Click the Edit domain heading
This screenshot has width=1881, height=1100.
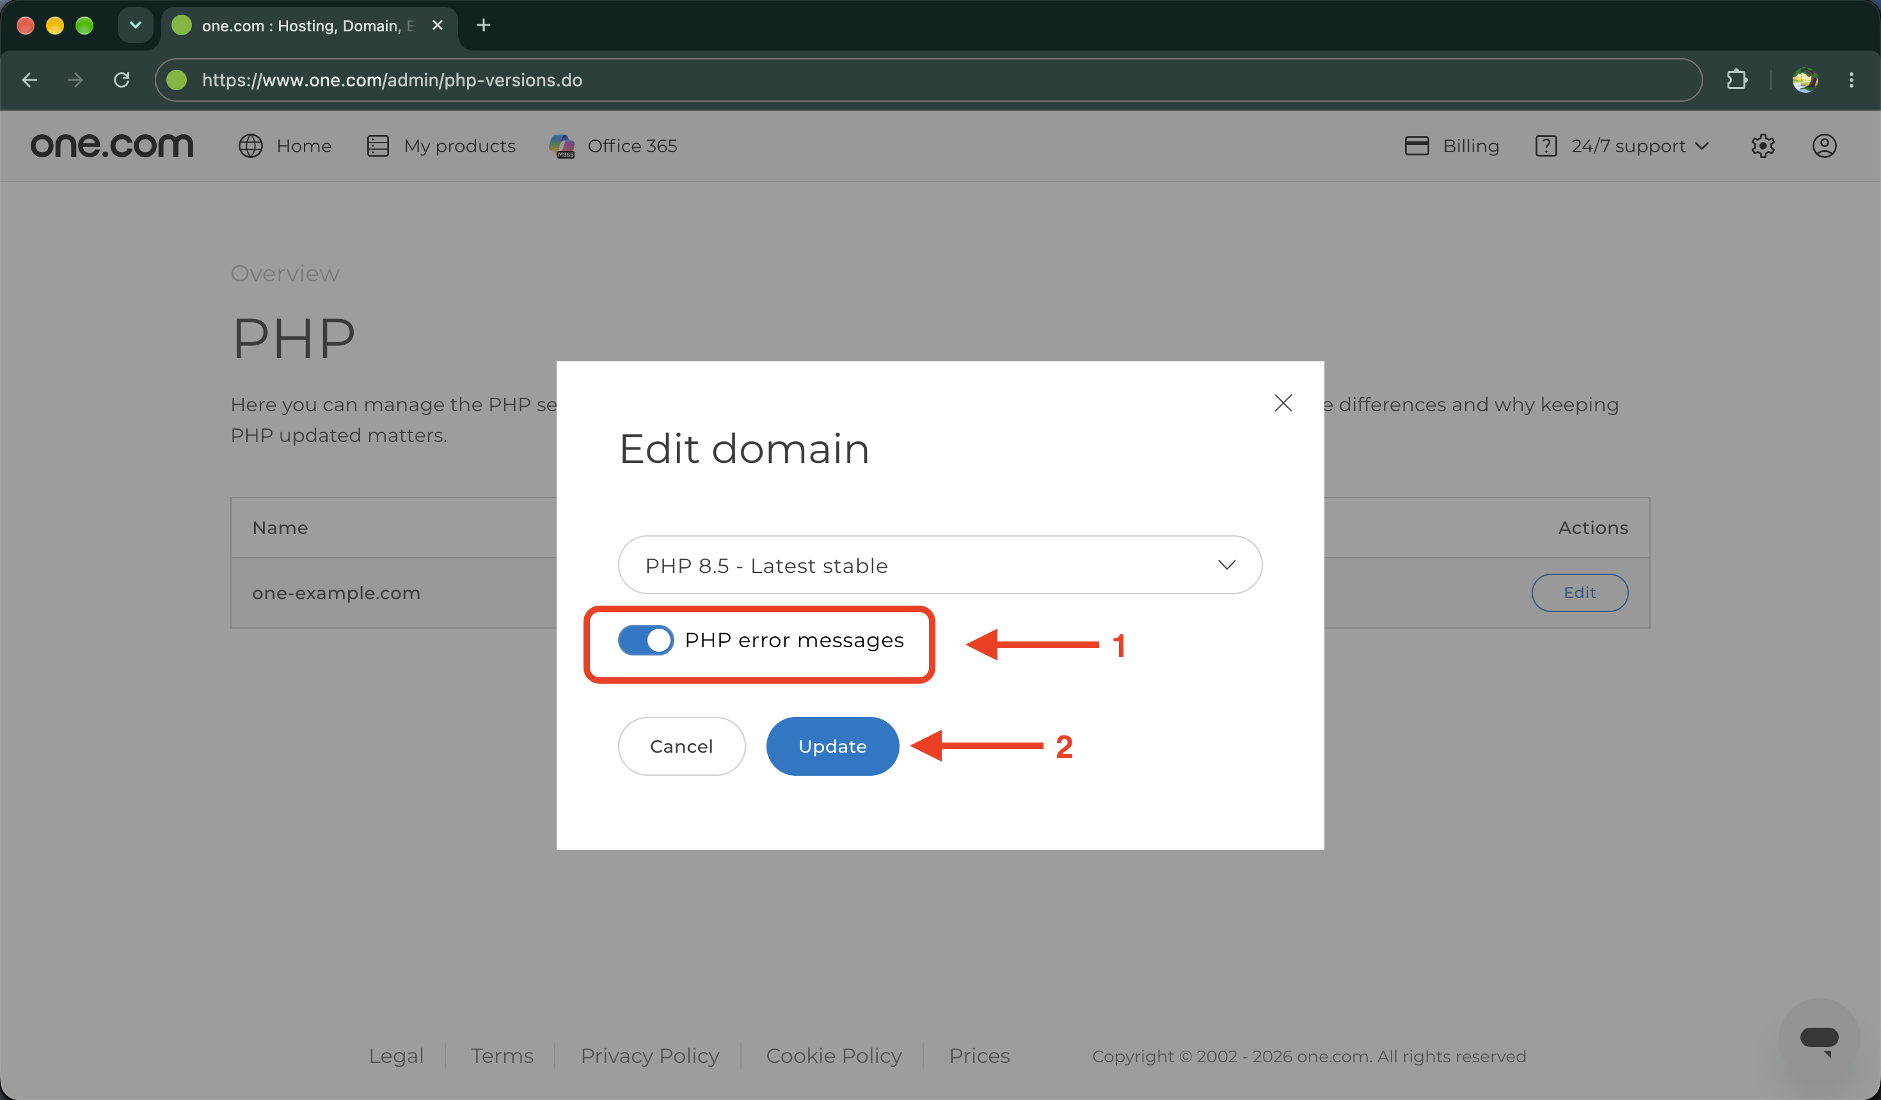(x=744, y=448)
